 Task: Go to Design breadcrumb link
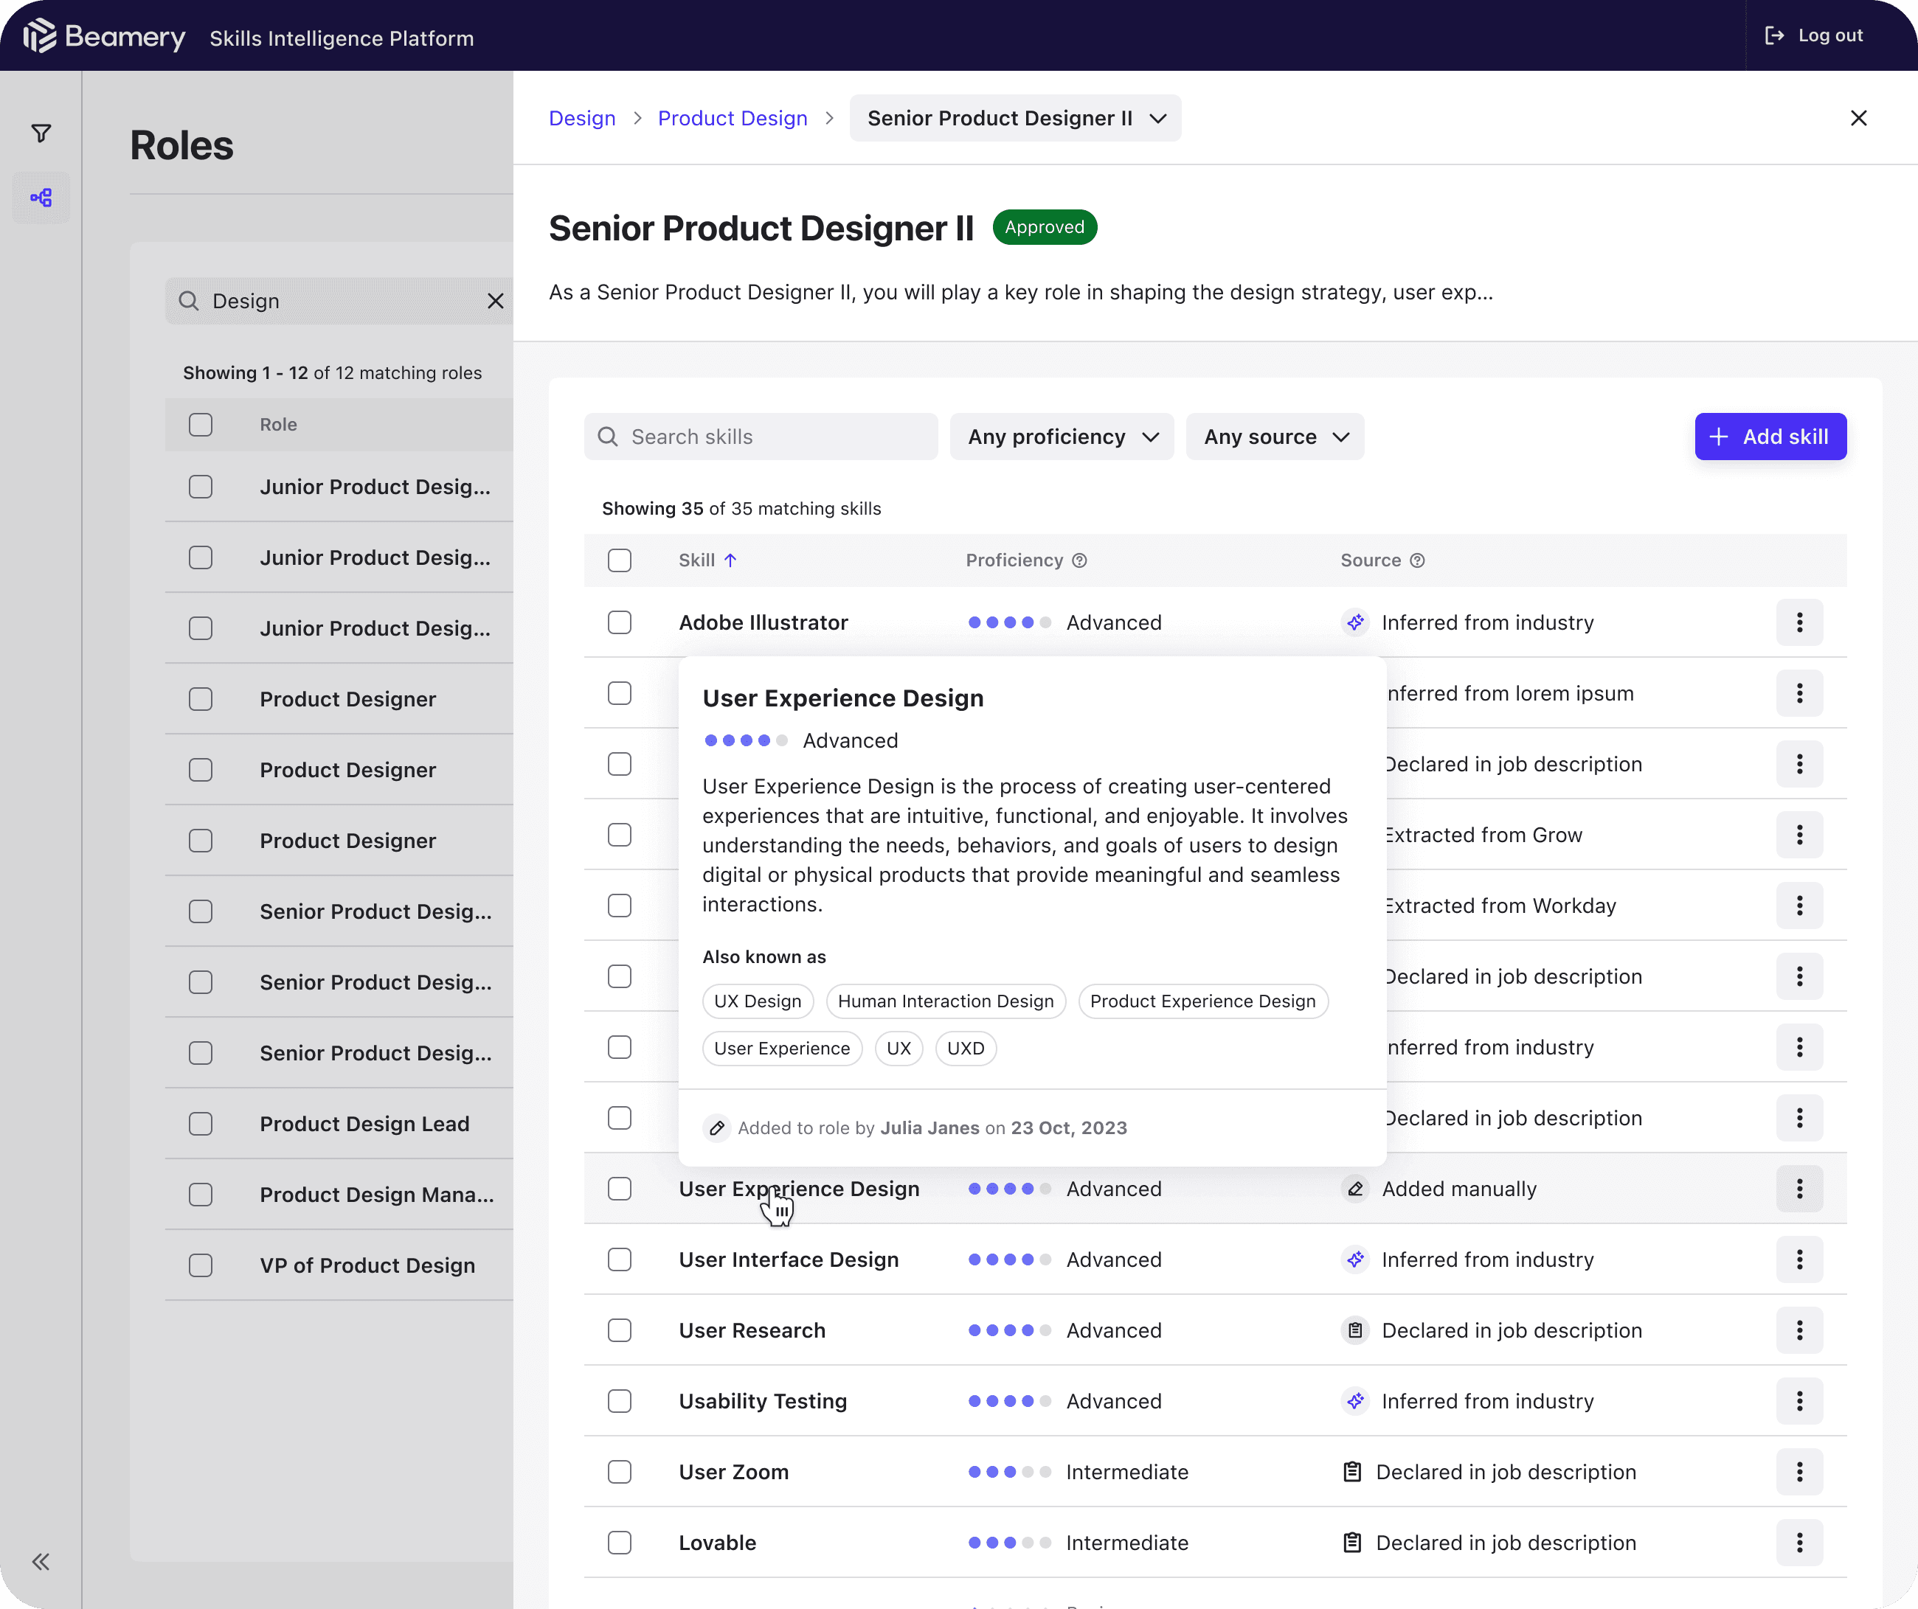[x=582, y=119]
